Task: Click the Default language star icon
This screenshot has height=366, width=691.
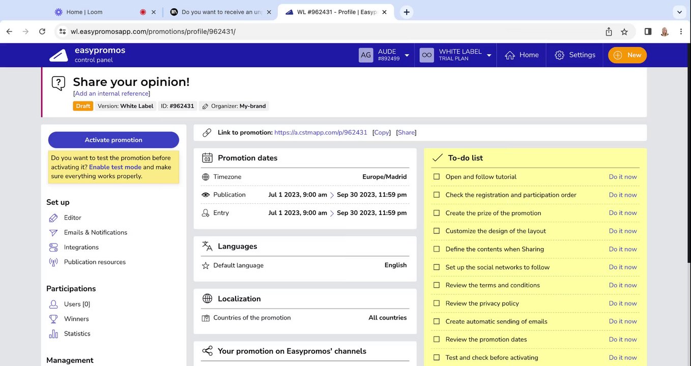Action: tap(206, 265)
